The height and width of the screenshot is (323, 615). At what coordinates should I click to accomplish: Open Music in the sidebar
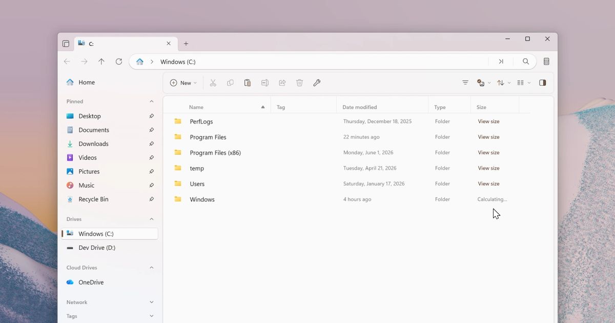click(x=110, y=185)
